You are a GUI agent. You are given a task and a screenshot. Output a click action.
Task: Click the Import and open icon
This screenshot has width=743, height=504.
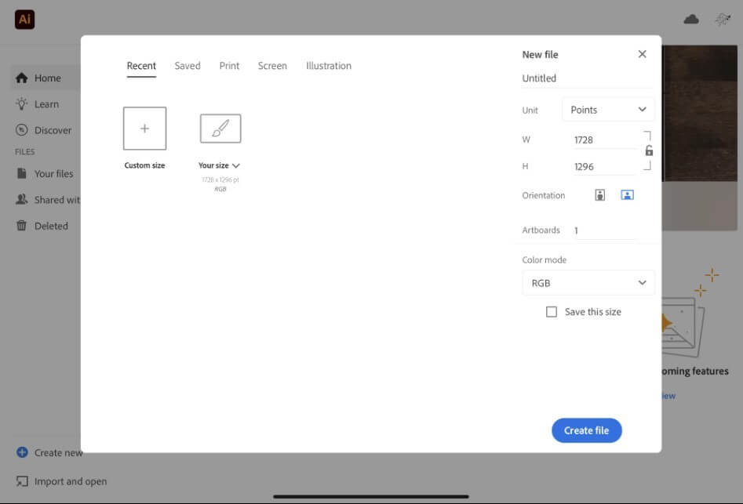click(x=22, y=481)
